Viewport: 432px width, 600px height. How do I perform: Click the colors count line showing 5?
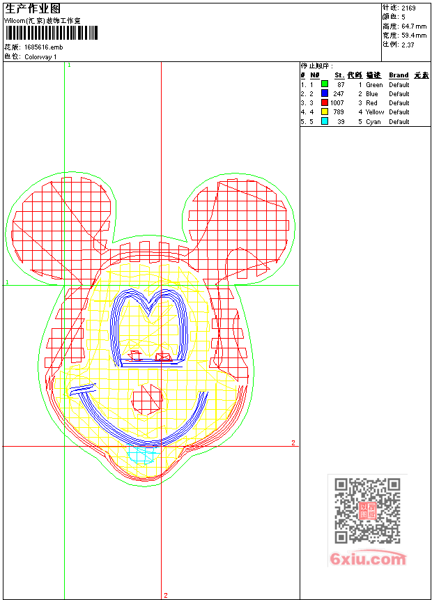[x=394, y=17]
